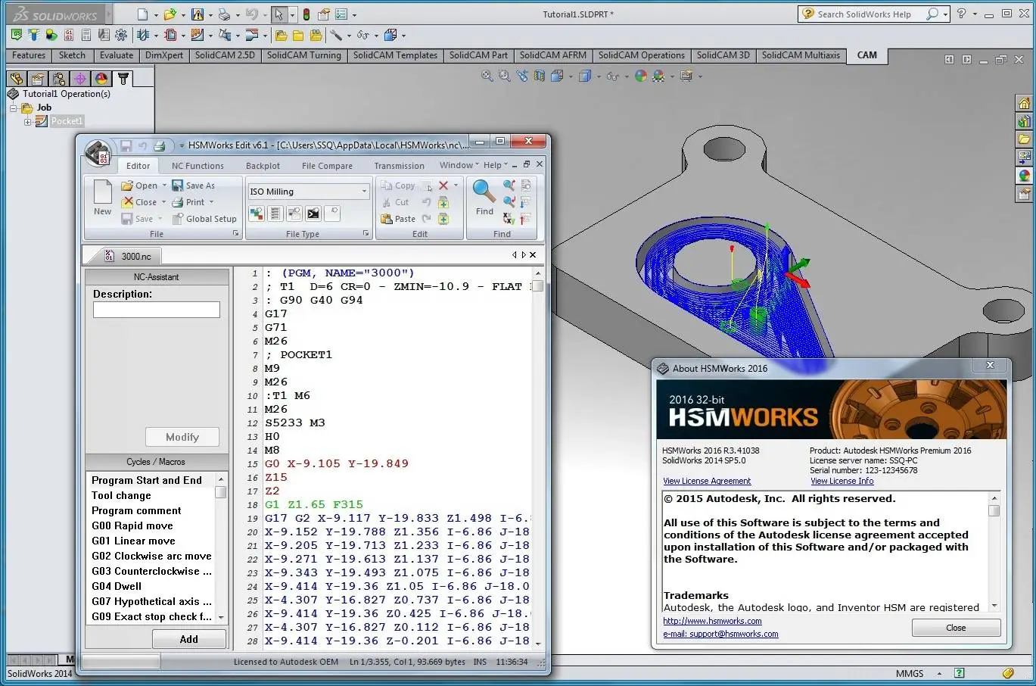This screenshot has height=686, width=1036.
Task: Select the SolidCAM 2.5D tab
Action: pyautogui.click(x=225, y=55)
